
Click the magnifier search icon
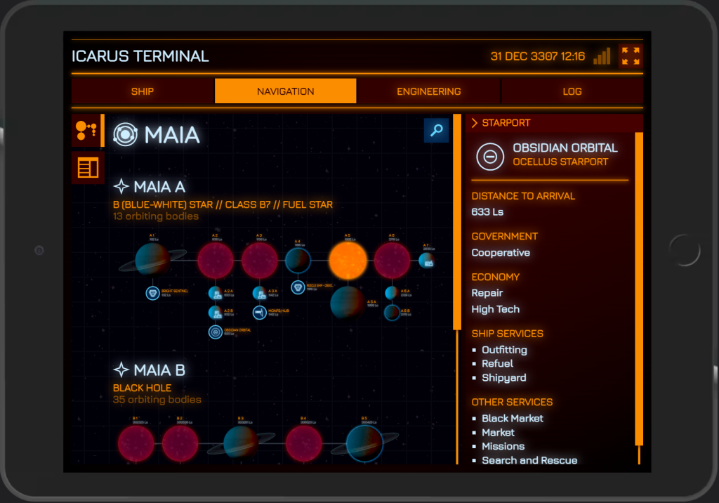click(x=436, y=131)
